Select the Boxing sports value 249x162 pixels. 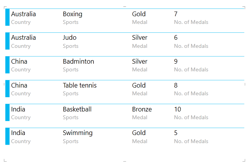72,14
